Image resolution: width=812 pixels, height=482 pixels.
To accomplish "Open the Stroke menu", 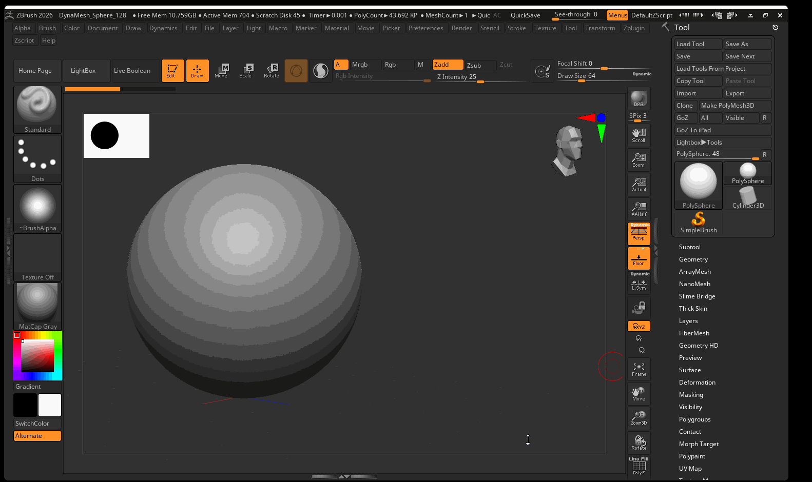I will (516, 28).
